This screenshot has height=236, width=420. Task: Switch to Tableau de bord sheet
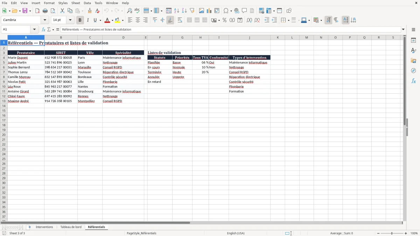coord(71,227)
